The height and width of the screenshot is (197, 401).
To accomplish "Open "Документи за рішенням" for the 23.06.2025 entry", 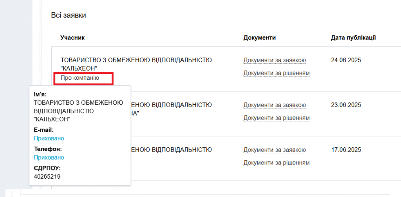I will [276, 118].
